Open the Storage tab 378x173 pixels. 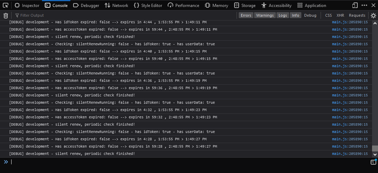(245, 5)
